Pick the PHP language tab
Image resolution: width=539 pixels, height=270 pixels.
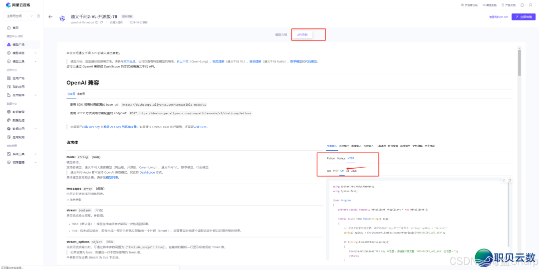tap(336, 171)
